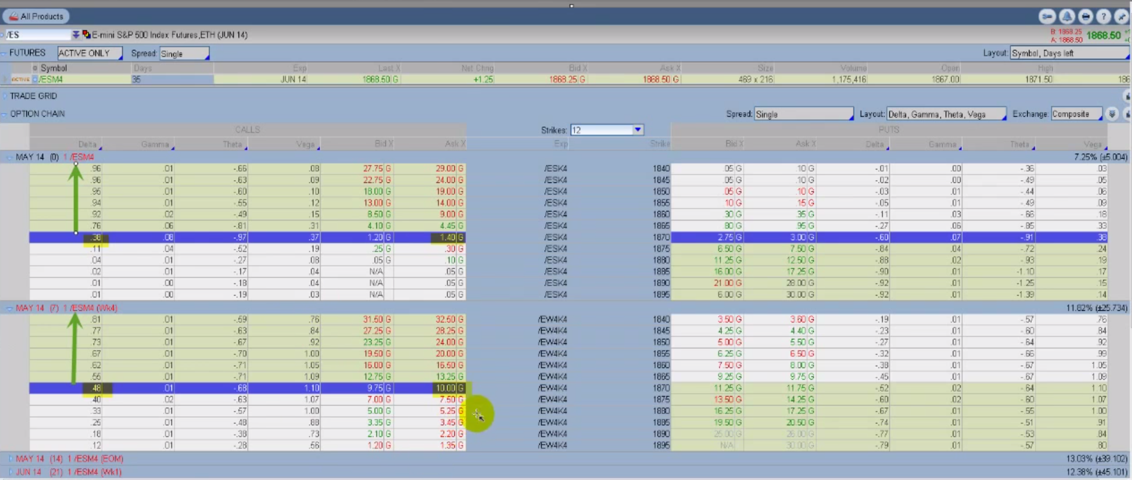The image size is (1132, 480).
Task: Click the CALLS Theta column header
Action: tap(233, 144)
